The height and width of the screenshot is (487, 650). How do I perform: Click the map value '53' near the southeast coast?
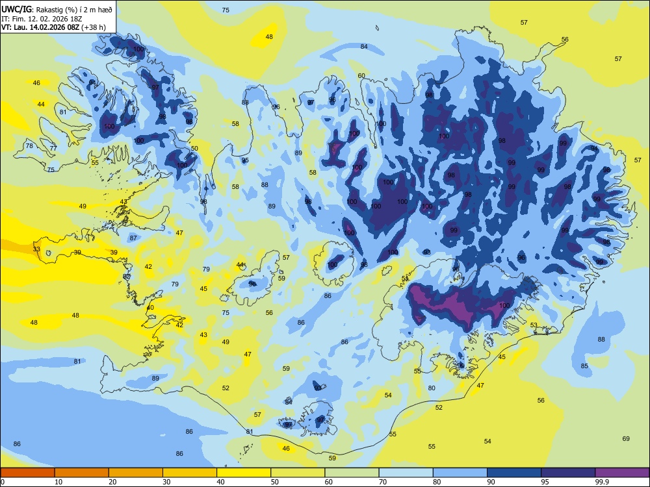click(x=534, y=325)
